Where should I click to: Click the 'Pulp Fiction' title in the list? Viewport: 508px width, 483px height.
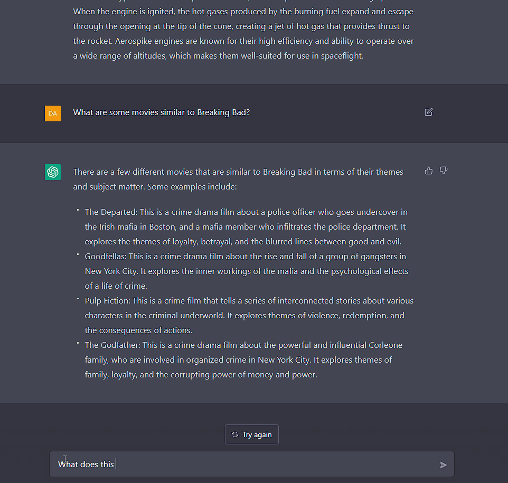click(x=107, y=301)
